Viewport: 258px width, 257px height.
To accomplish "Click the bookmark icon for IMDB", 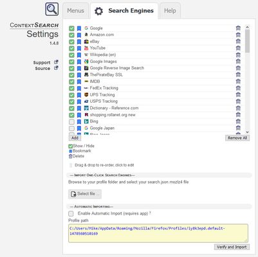I will click(x=79, y=82).
